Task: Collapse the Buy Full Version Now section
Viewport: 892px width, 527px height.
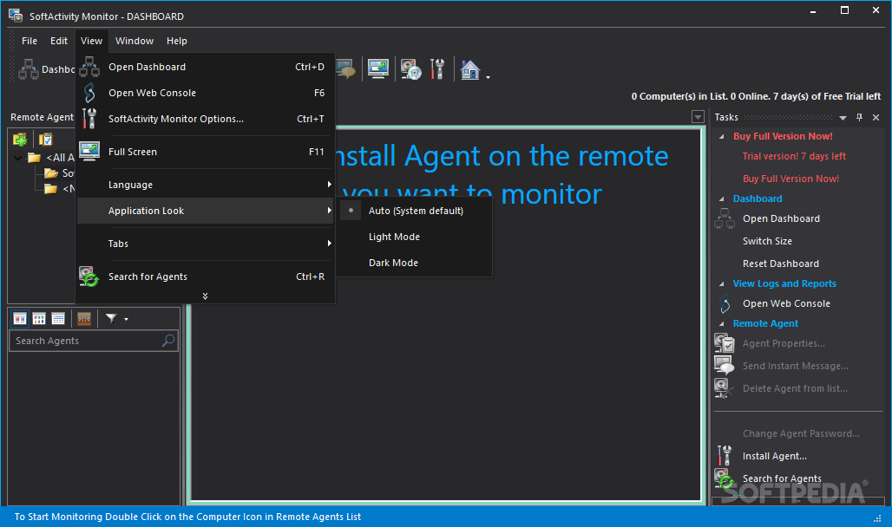Action: [722, 136]
